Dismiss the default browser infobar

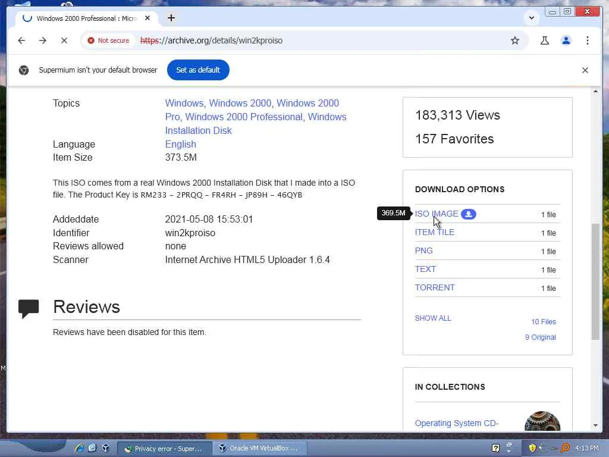(x=585, y=70)
